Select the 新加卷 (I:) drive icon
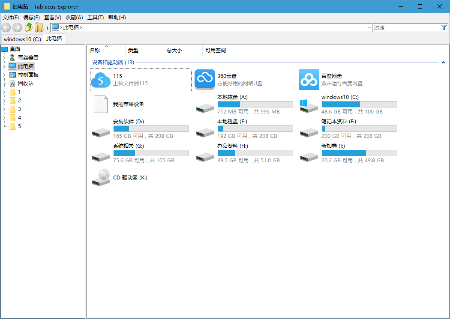 pyautogui.click(x=309, y=157)
